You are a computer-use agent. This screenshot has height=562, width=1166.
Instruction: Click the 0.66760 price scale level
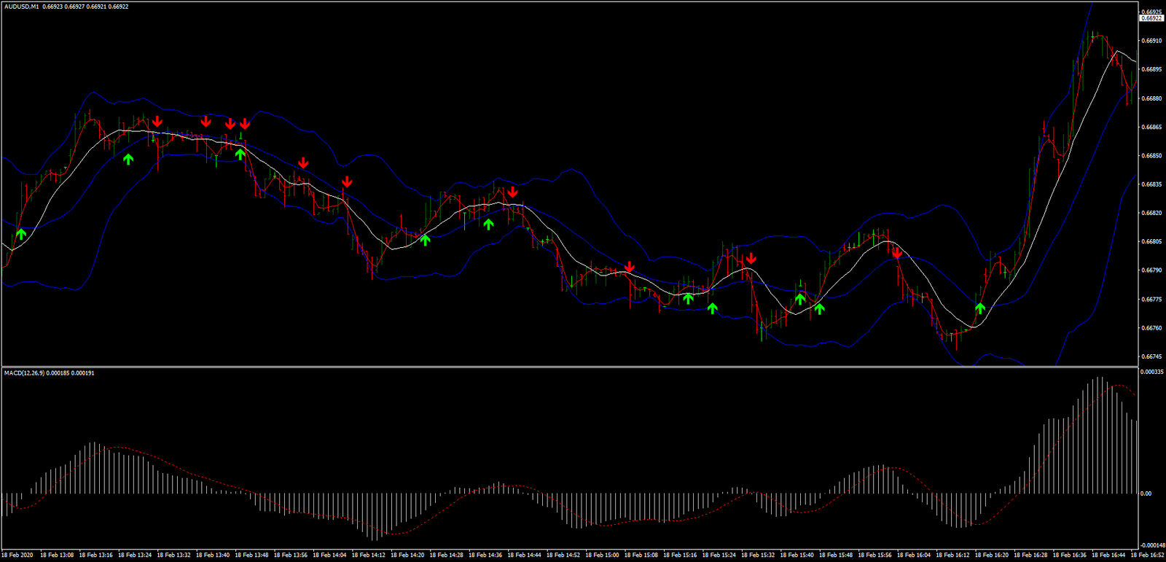pyautogui.click(x=1151, y=328)
